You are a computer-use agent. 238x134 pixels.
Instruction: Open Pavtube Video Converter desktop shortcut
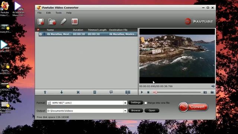5,9
